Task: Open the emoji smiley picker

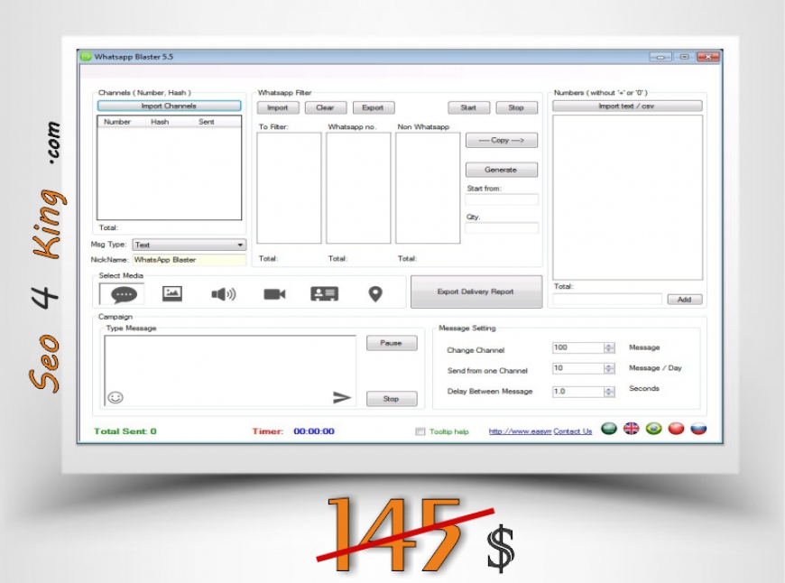Action: tap(115, 398)
